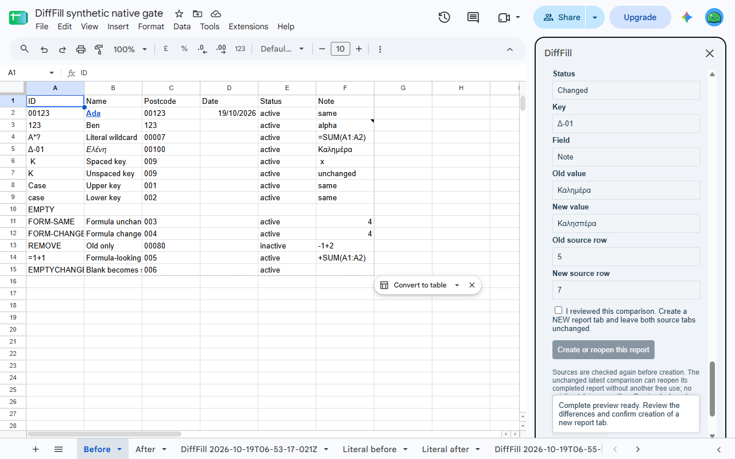Image resolution: width=735 pixels, height=459 pixels.
Task: Print the spreadsheet
Action: (x=81, y=49)
